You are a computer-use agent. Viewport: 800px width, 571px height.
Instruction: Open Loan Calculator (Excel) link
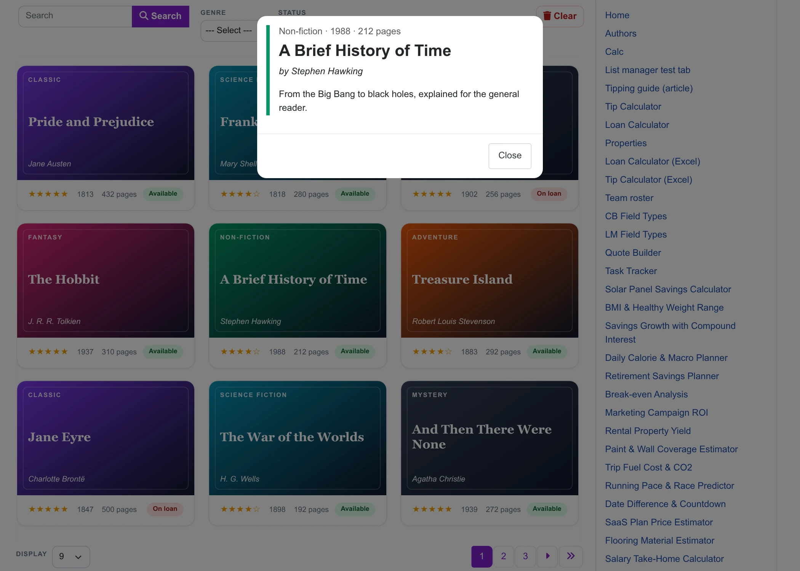coord(653,161)
